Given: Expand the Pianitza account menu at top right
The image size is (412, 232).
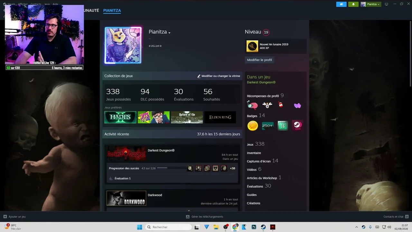Looking at the screenshot, I should click(x=370, y=4).
